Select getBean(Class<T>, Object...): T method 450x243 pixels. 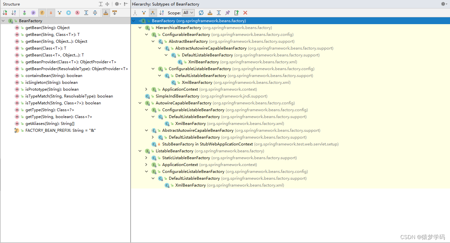[55, 55]
